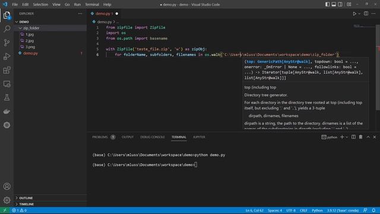Open editor More Actions ellipsis
Viewport: 380px width, 214px height.
click(373, 14)
